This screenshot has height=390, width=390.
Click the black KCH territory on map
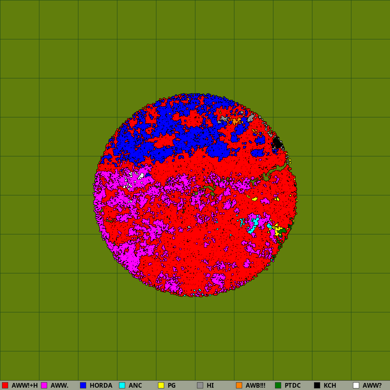point(277,143)
